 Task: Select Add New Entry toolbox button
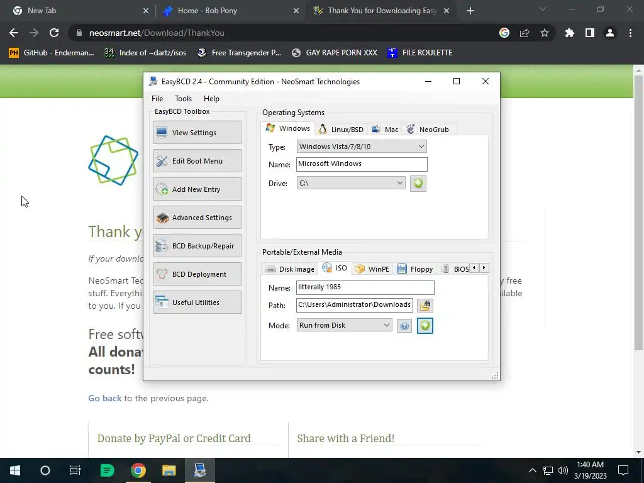click(197, 189)
